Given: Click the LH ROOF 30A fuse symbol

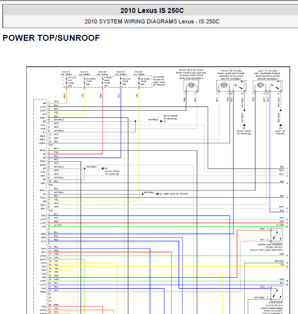Looking at the screenshot, I should 139,82.
